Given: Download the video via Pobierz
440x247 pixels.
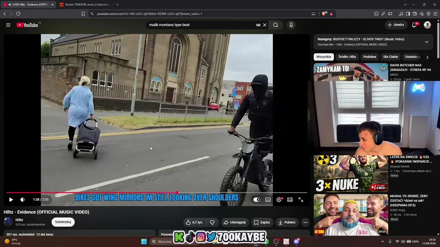Looking at the screenshot, I should coord(287,222).
